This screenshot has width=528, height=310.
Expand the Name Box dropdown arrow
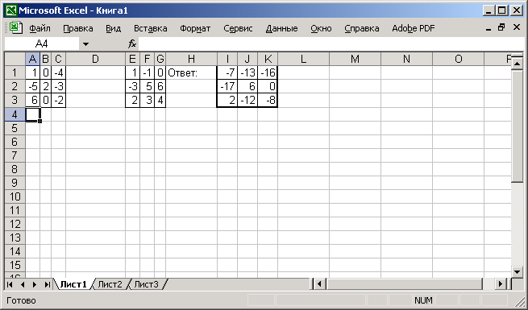pyautogui.click(x=85, y=43)
